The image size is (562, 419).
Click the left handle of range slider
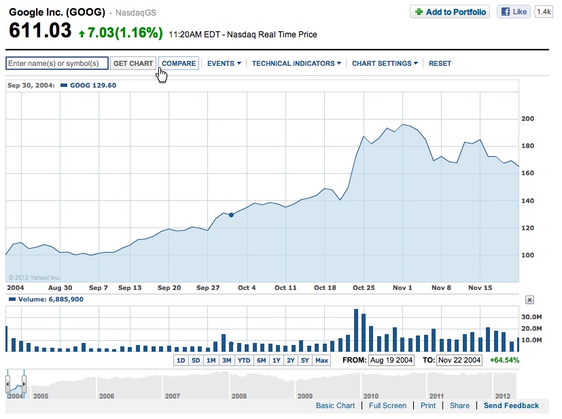click(x=7, y=384)
